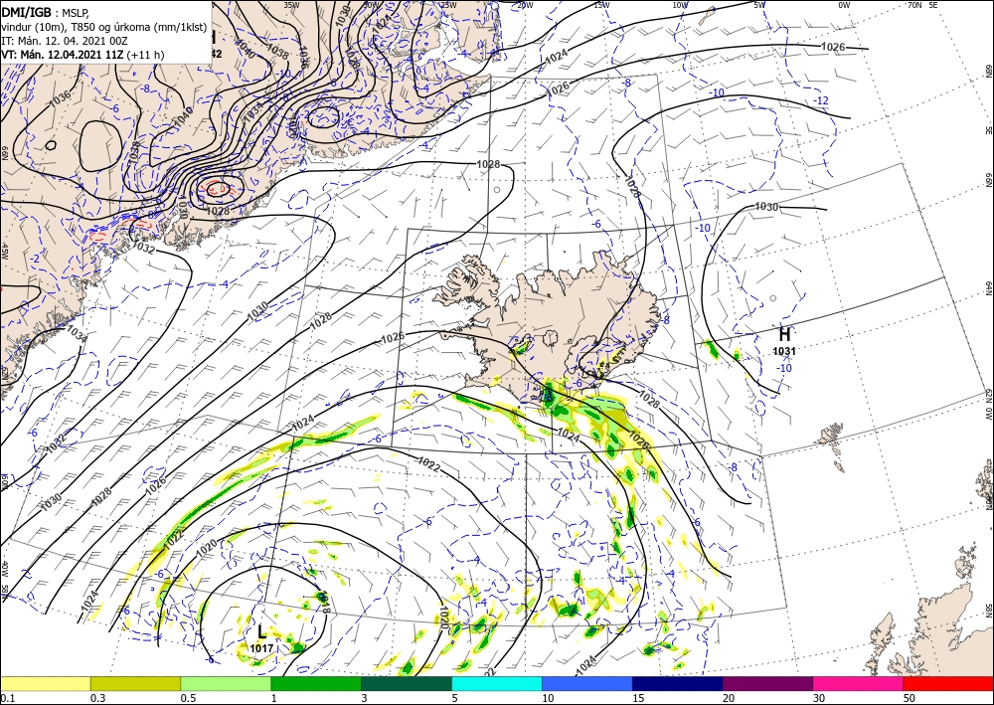Click the legend value 30
The width and height of the screenshot is (994, 705).
(x=819, y=698)
